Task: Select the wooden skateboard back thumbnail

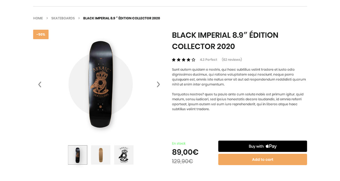Action: point(101,155)
